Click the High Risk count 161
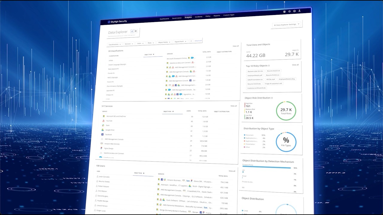Image resolution: width=383 pixels, height=215 pixels. pyautogui.click(x=248, y=106)
